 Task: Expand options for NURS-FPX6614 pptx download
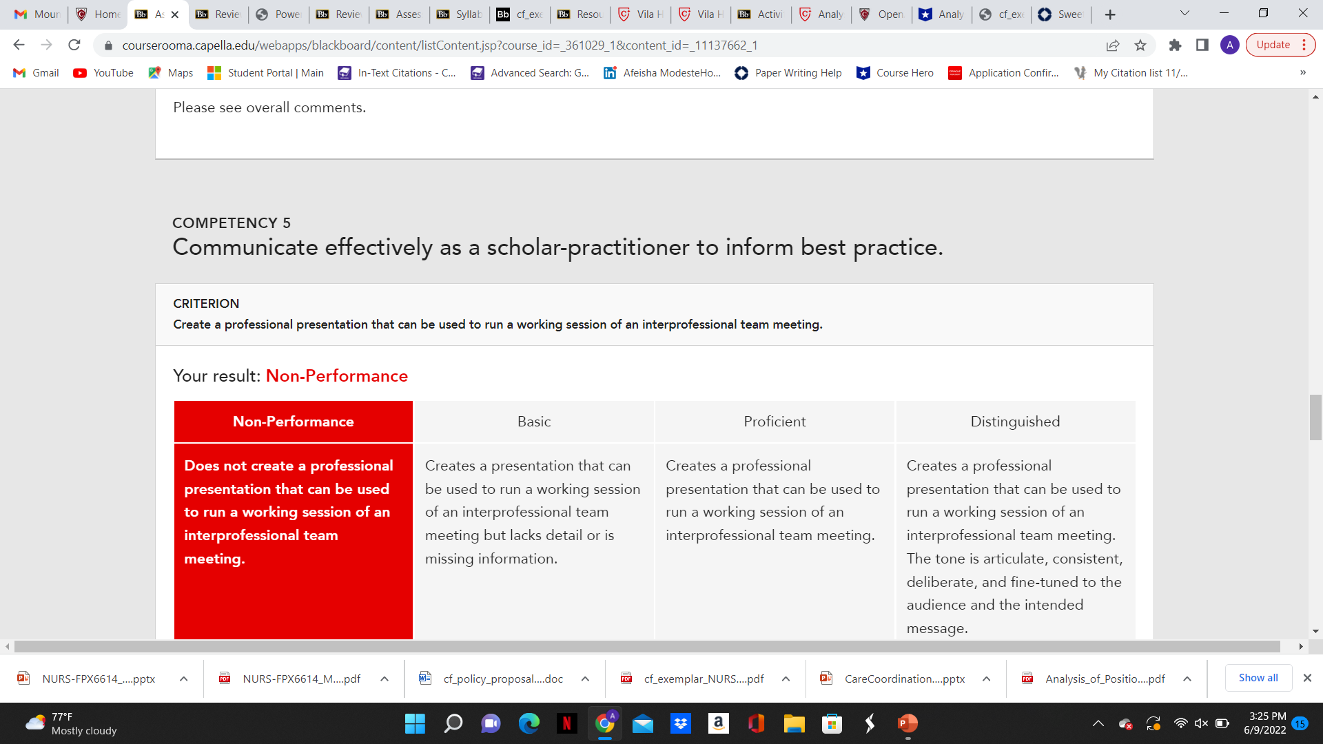tap(184, 679)
